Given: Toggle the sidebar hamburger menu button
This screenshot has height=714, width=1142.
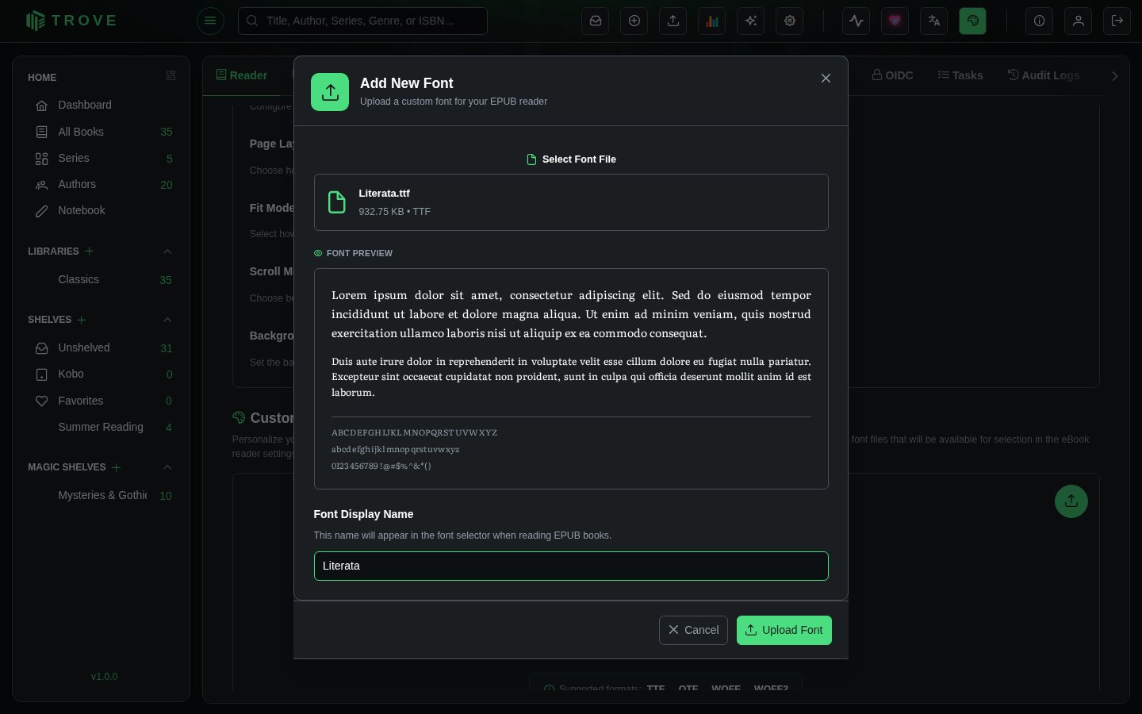Looking at the screenshot, I should [x=210, y=21].
